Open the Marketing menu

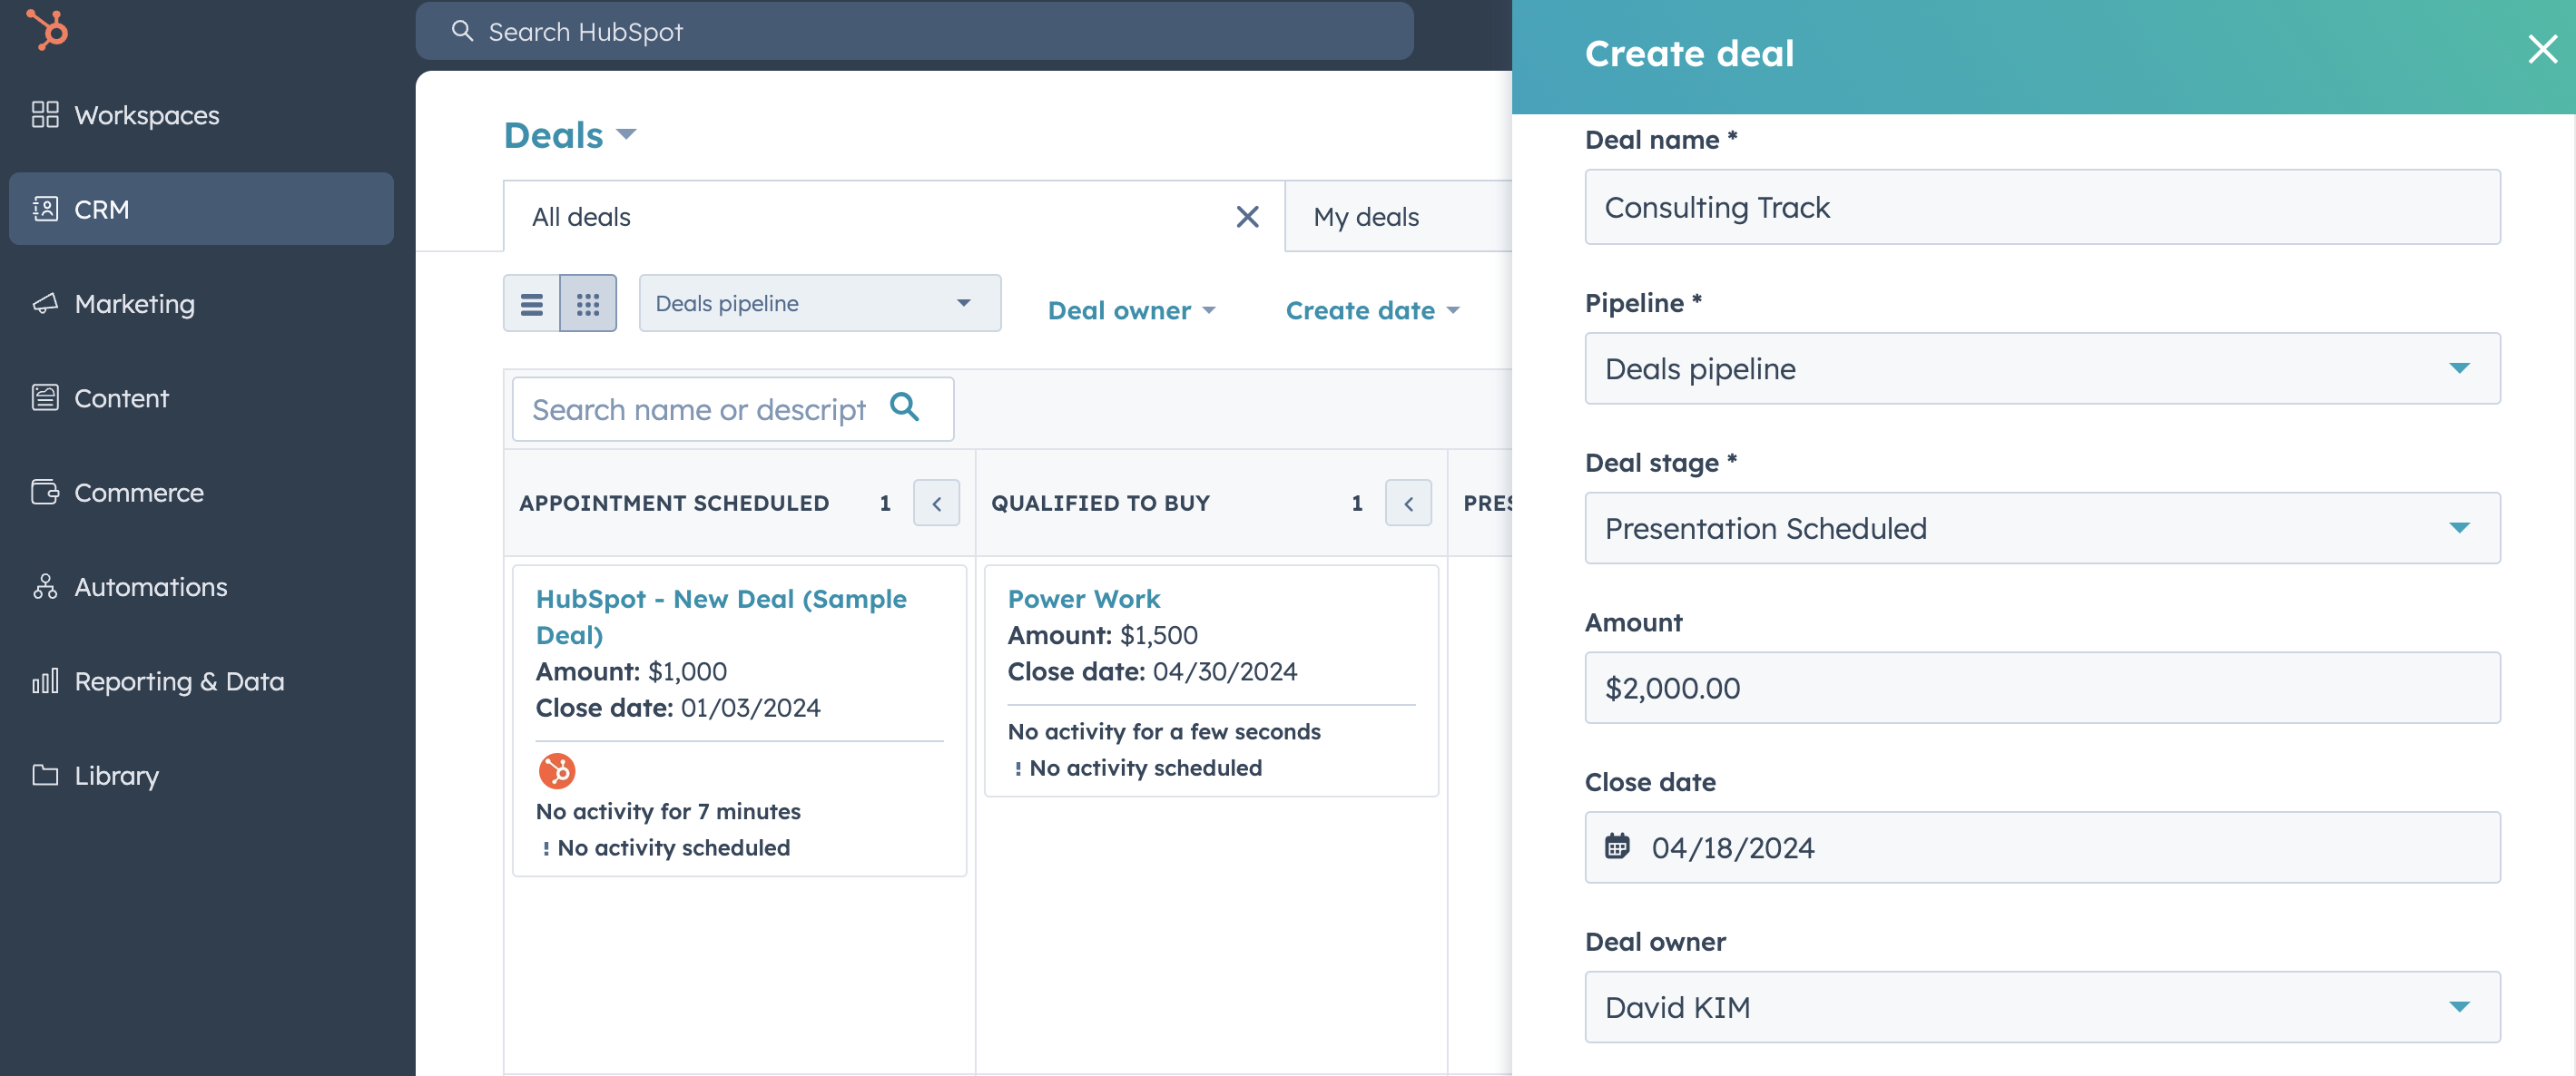pyautogui.click(x=134, y=304)
